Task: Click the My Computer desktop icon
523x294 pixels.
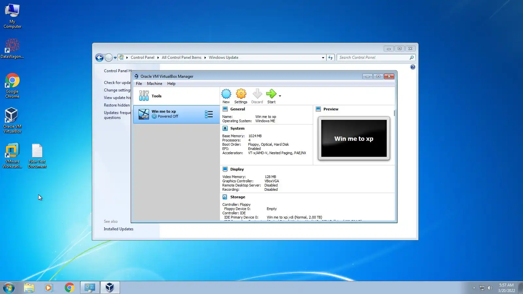Action: [x=12, y=16]
